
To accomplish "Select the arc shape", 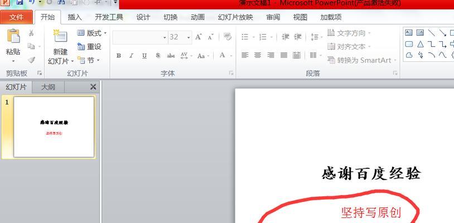I will click(432, 55).
